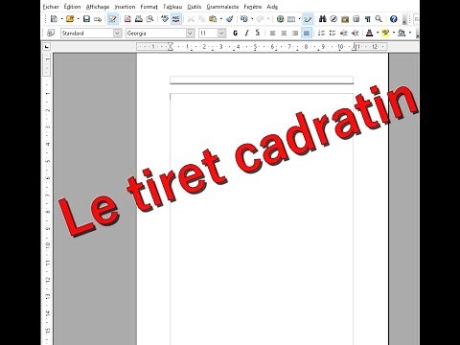Open the Fenêtre menu
The height and width of the screenshot is (345, 460).
pyautogui.click(x=253, y=7)
